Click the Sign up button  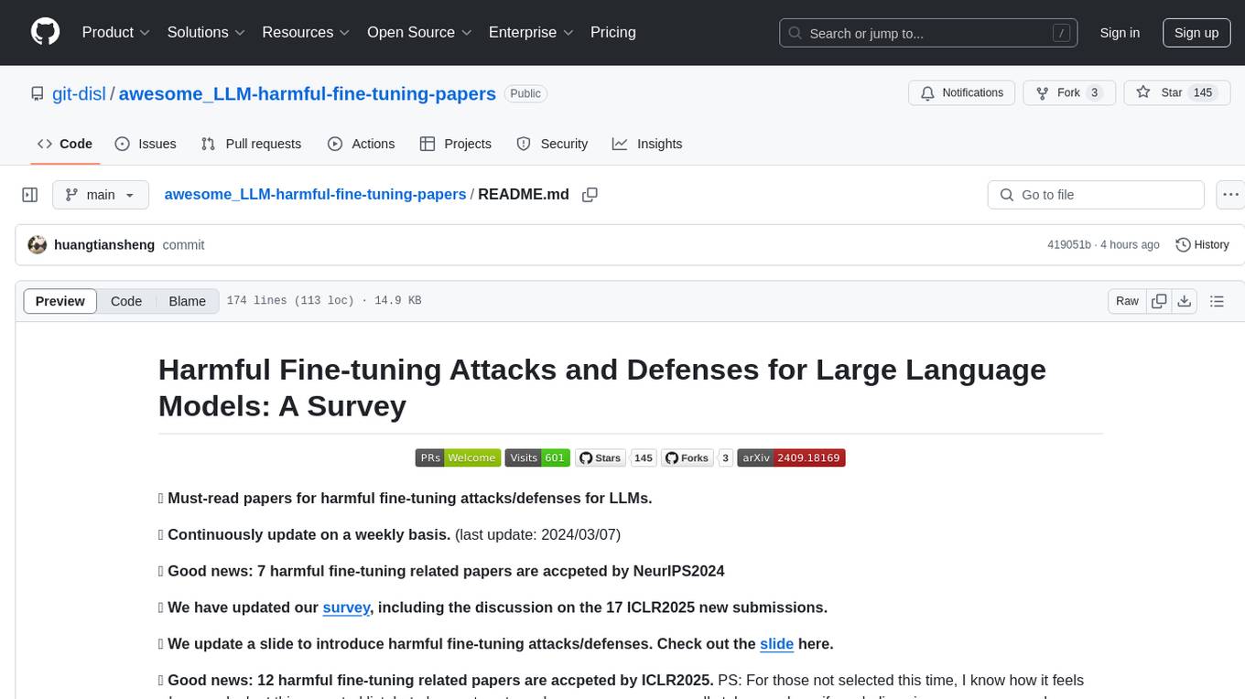tap(1196, 33)
